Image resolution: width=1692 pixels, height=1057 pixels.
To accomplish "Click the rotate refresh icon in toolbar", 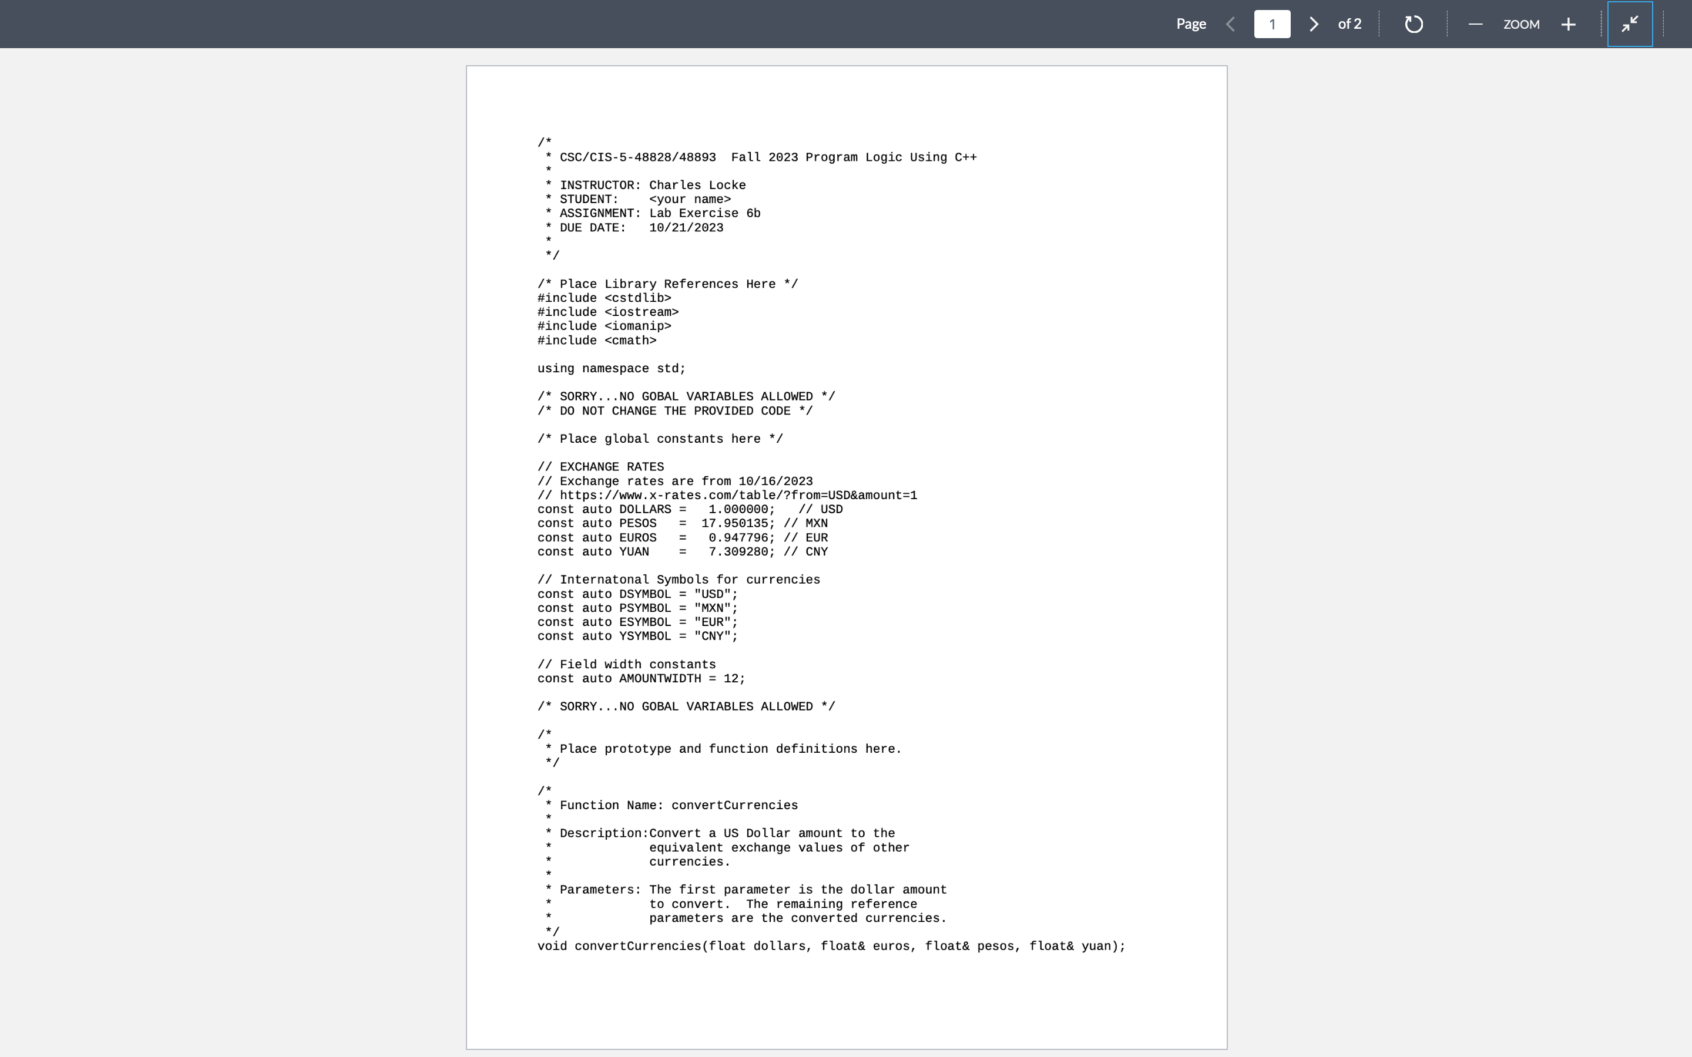I will (x=1413, y=23).
